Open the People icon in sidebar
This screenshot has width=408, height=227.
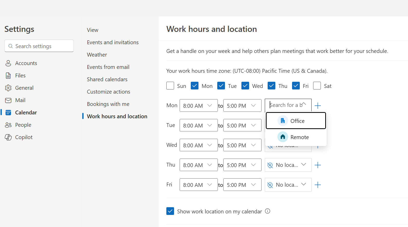[x=8, y=125]
